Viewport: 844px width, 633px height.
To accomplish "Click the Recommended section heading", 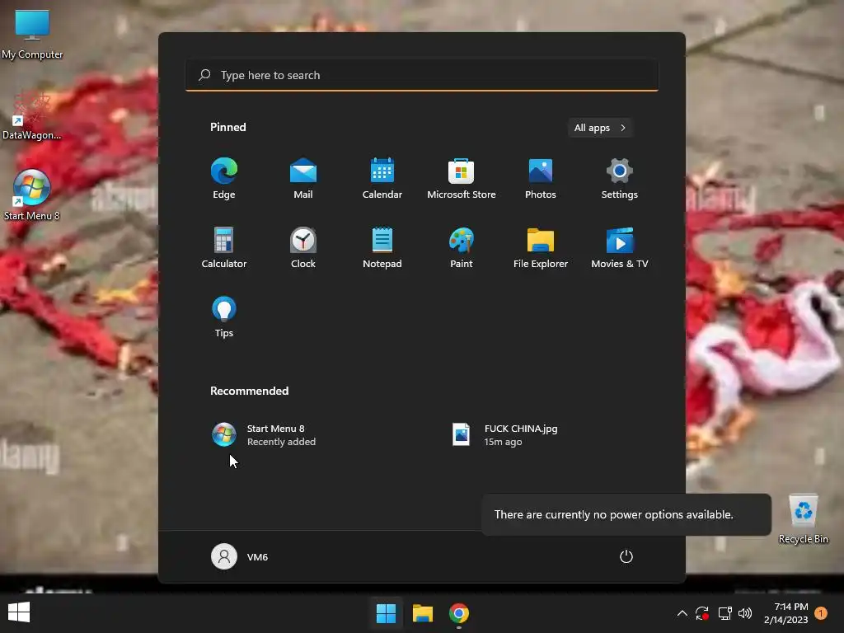I will pyautogui.click(x=249, y=391).
